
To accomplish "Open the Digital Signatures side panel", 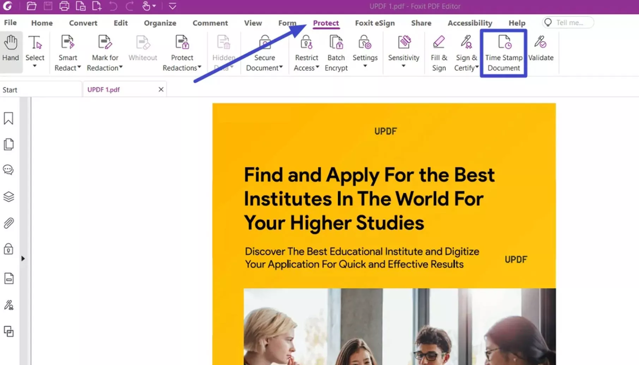I will tap(8, 305).
